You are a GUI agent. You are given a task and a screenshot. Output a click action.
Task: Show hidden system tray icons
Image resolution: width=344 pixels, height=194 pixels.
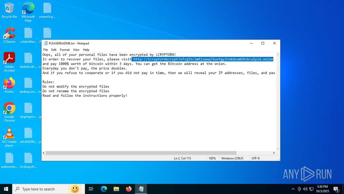pos(293,189)
